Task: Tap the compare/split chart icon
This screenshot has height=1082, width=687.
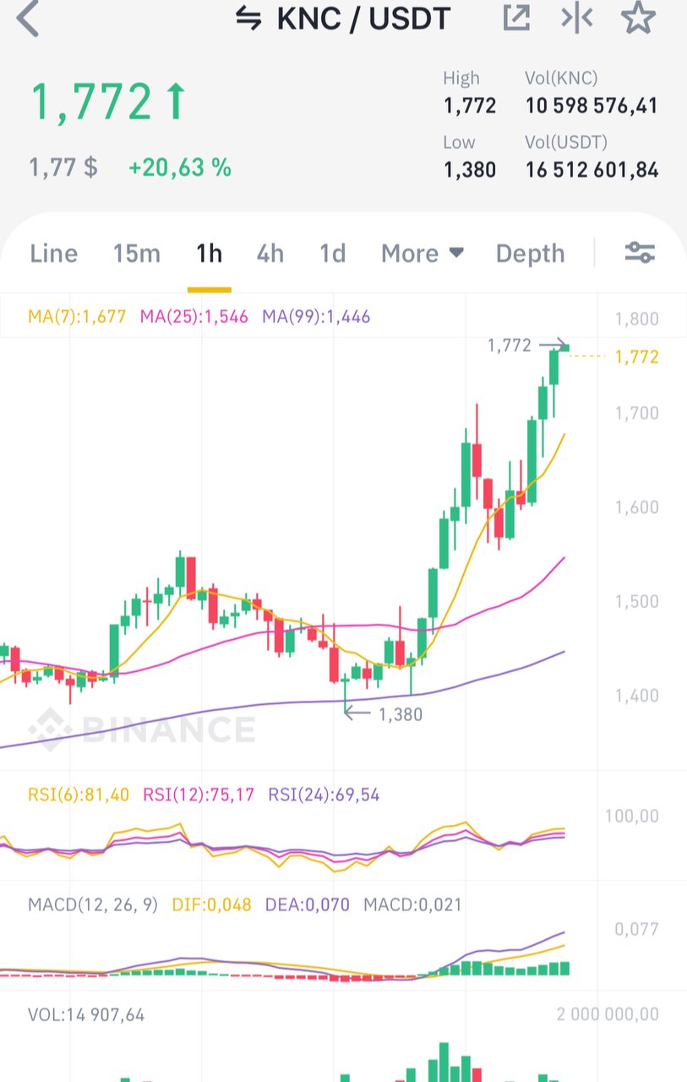Action: coord(577,18)
